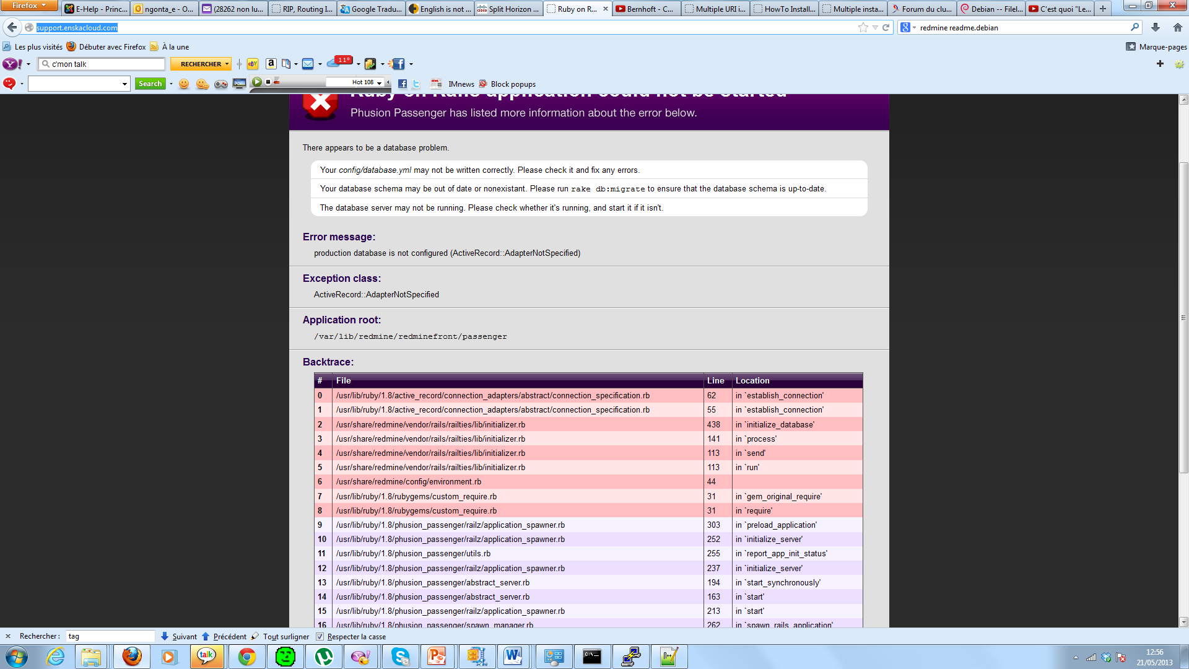Screen dimensions: 1189x669
Task: Click the Suivant find button
Action: (x=178, y=636)
